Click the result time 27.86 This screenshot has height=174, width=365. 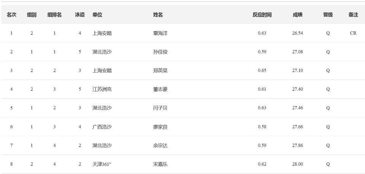click(x=298, y=146)
